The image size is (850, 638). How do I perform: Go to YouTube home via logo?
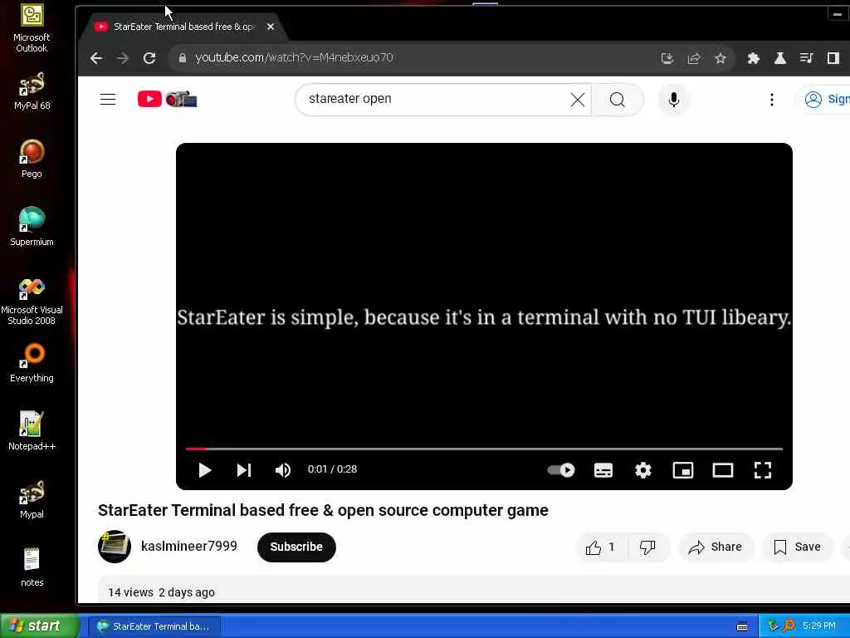pyautogui.click(x=167, y=100)
